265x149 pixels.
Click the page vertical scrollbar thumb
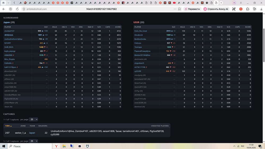[264, 45]
